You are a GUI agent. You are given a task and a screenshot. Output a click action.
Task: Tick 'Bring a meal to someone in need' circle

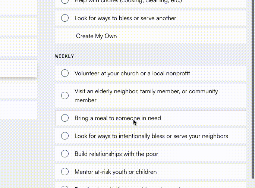[65, 118]
